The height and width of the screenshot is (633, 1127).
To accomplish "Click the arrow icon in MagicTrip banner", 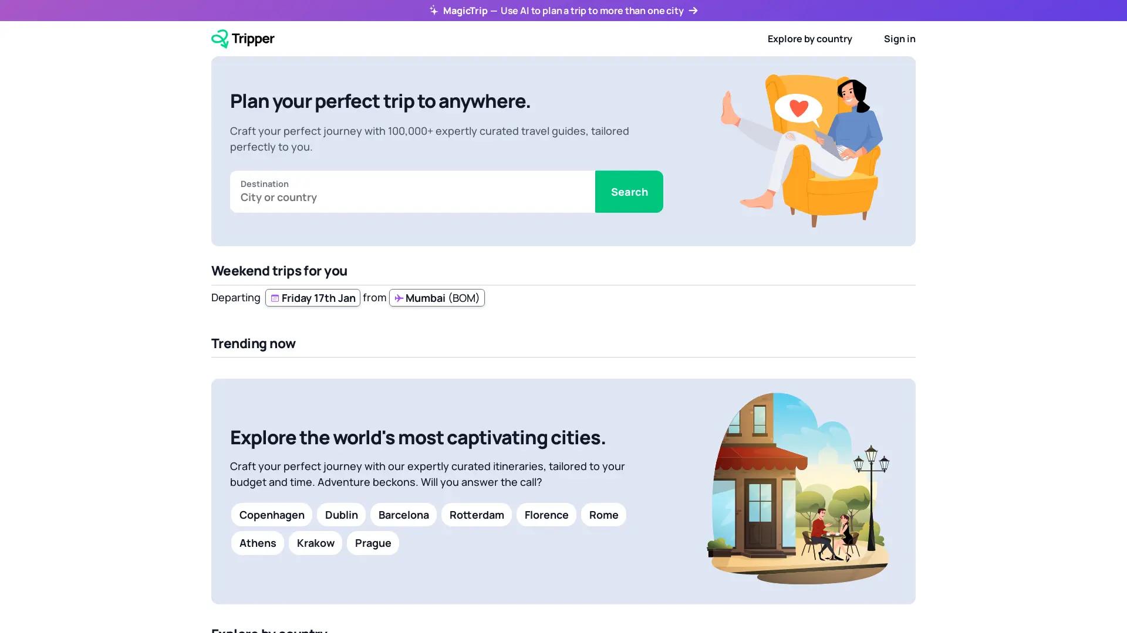I will [693, 11].
